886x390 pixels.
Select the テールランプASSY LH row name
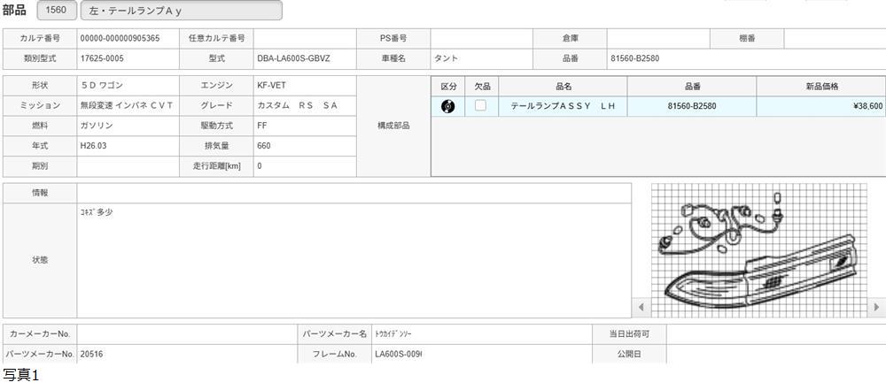pyautogui.click(x=563, y=106)
